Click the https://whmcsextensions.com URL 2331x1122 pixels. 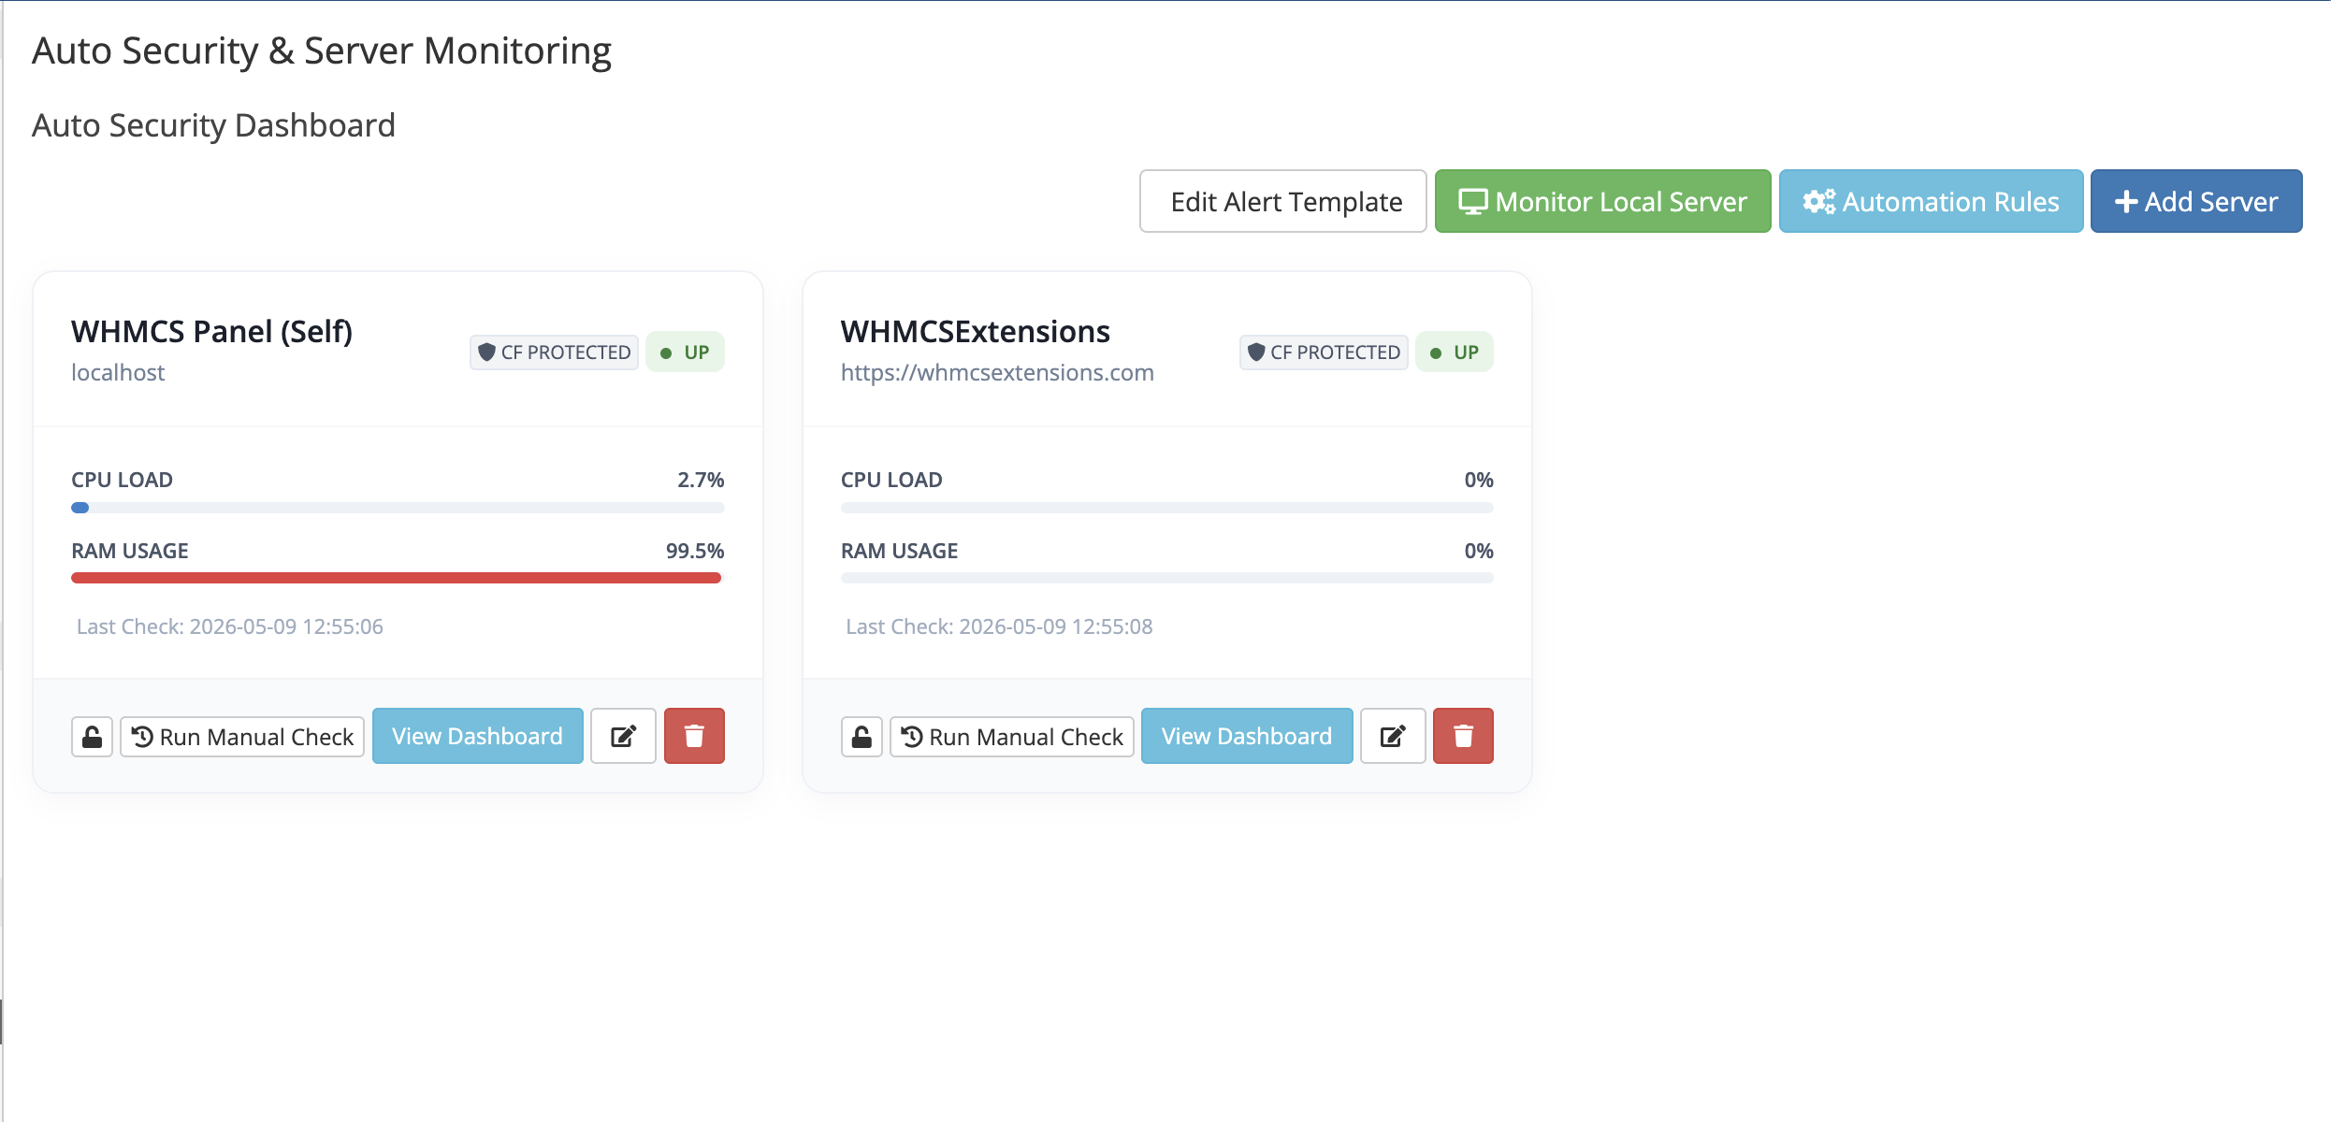point(997,372)
